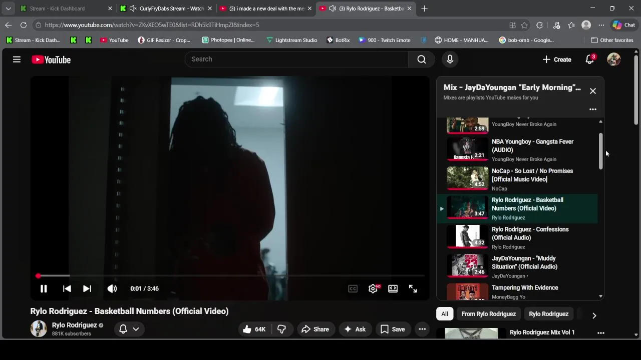Open player settings gear
The image size is (641, 360).
coord(373,288)
